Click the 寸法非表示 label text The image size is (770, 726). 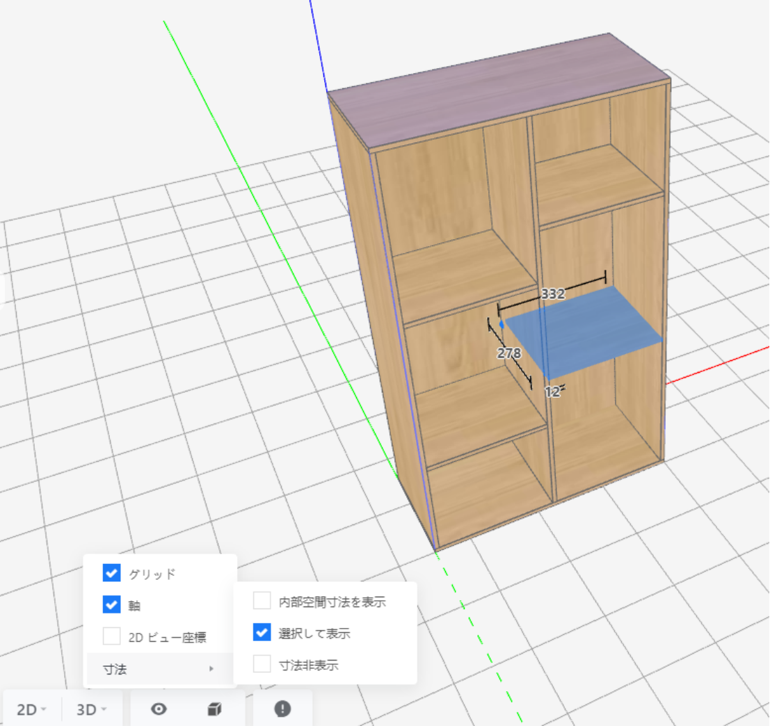point(308,665)
